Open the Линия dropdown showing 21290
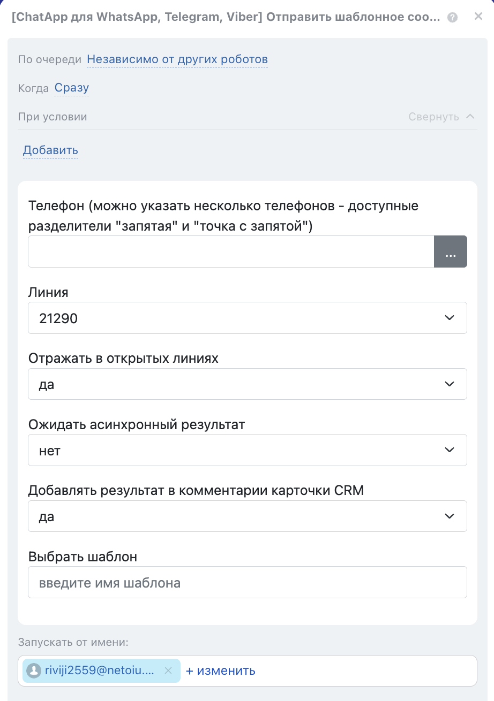494x701 pixels. coord(247,318)
